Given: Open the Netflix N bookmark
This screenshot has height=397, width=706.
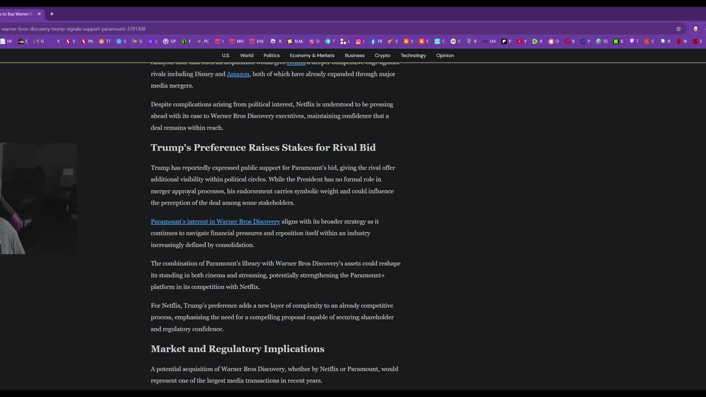Looking at the screenshot, I should (682, 41).
